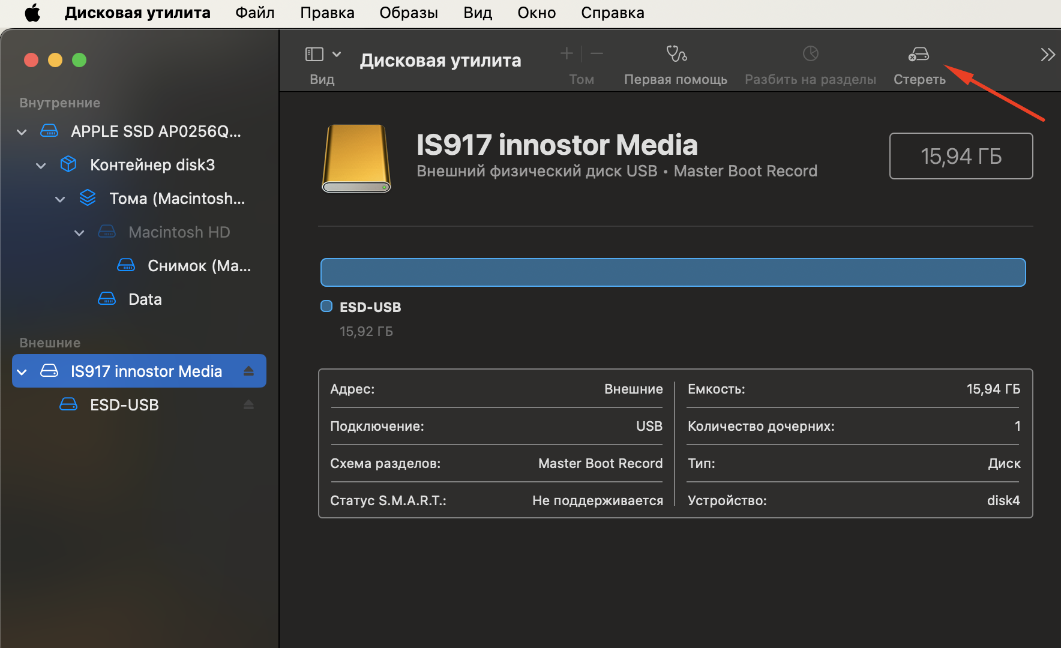Image resolution: width=1061 pixels, height=648 pixels.
Task: Click the Емкость 15,94 ГБ value
Action: (x=993, y=389)
